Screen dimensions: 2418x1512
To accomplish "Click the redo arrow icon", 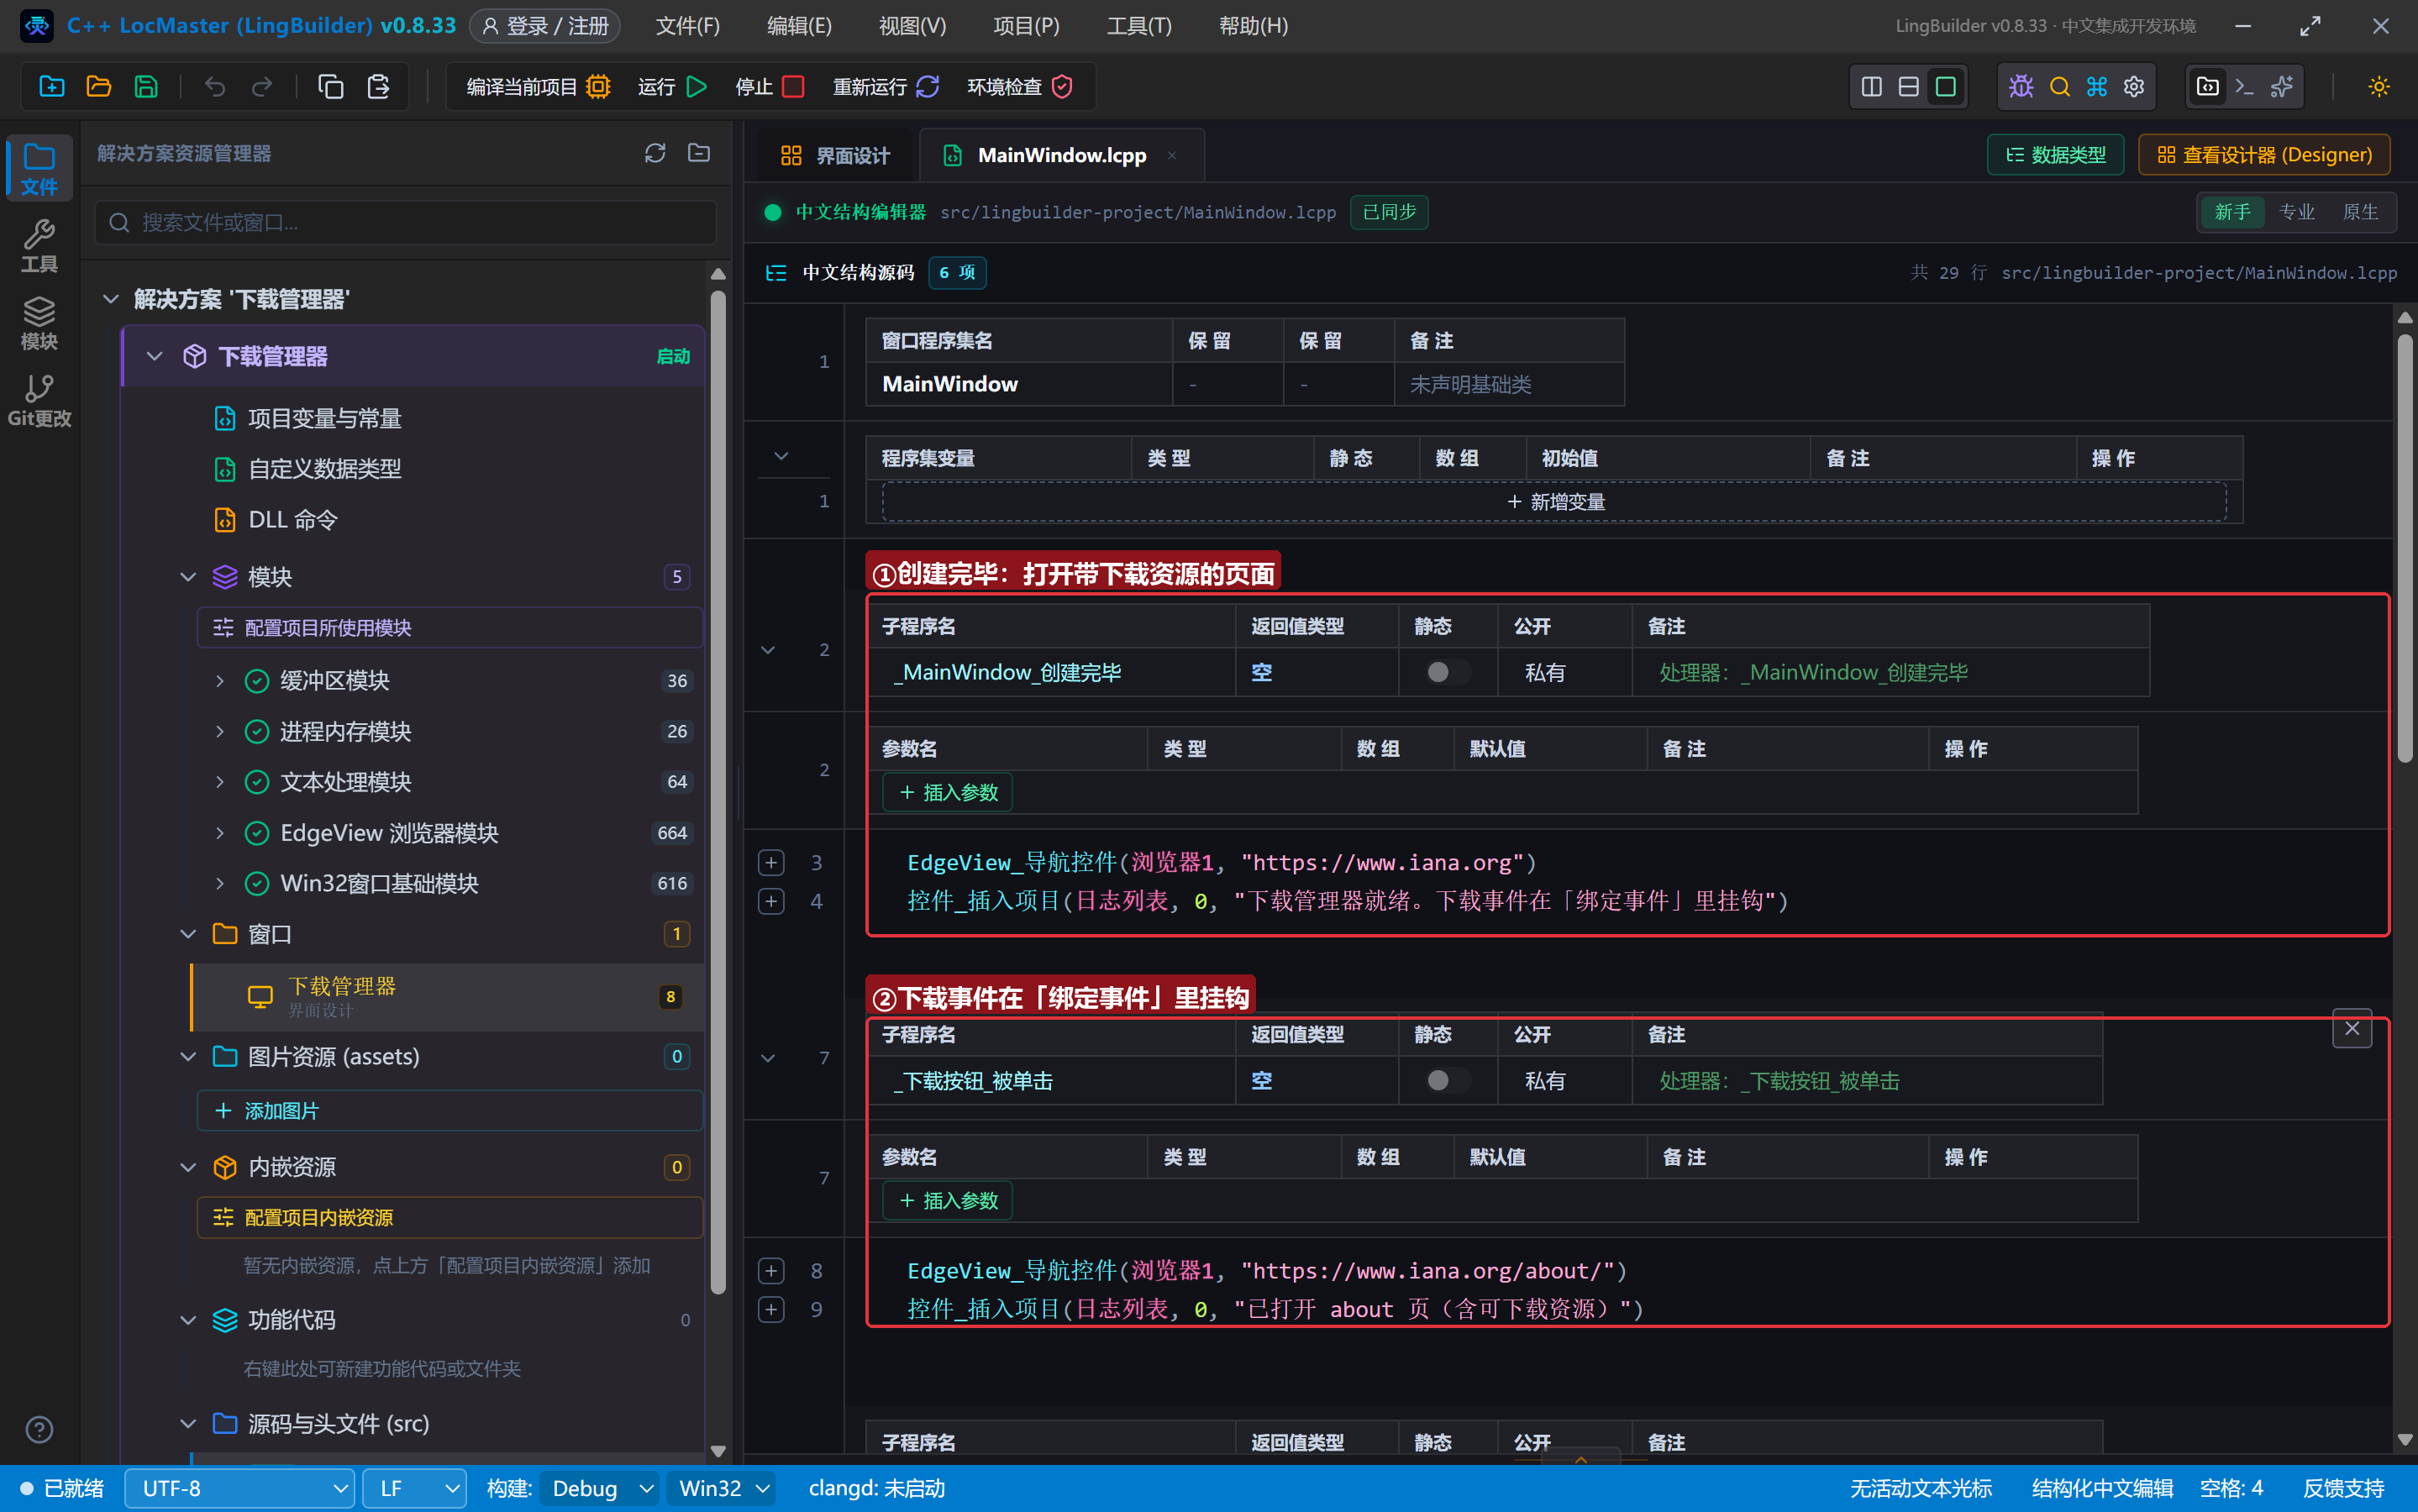I will [262, 87].
